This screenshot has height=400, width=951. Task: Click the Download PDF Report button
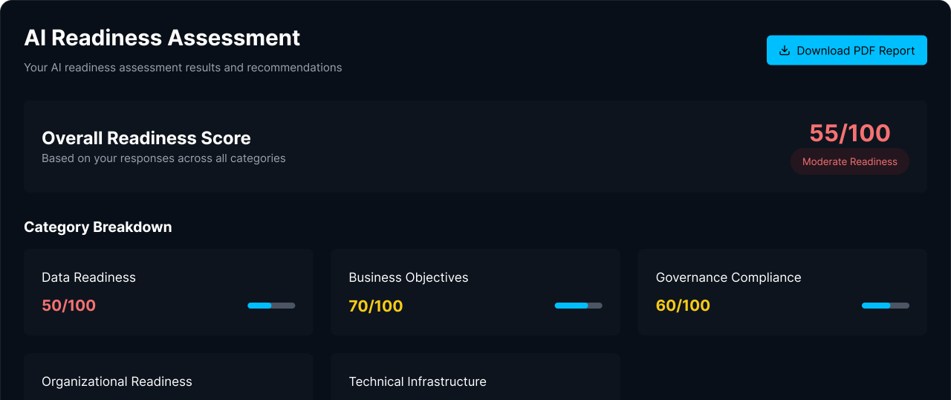(847, 51)
